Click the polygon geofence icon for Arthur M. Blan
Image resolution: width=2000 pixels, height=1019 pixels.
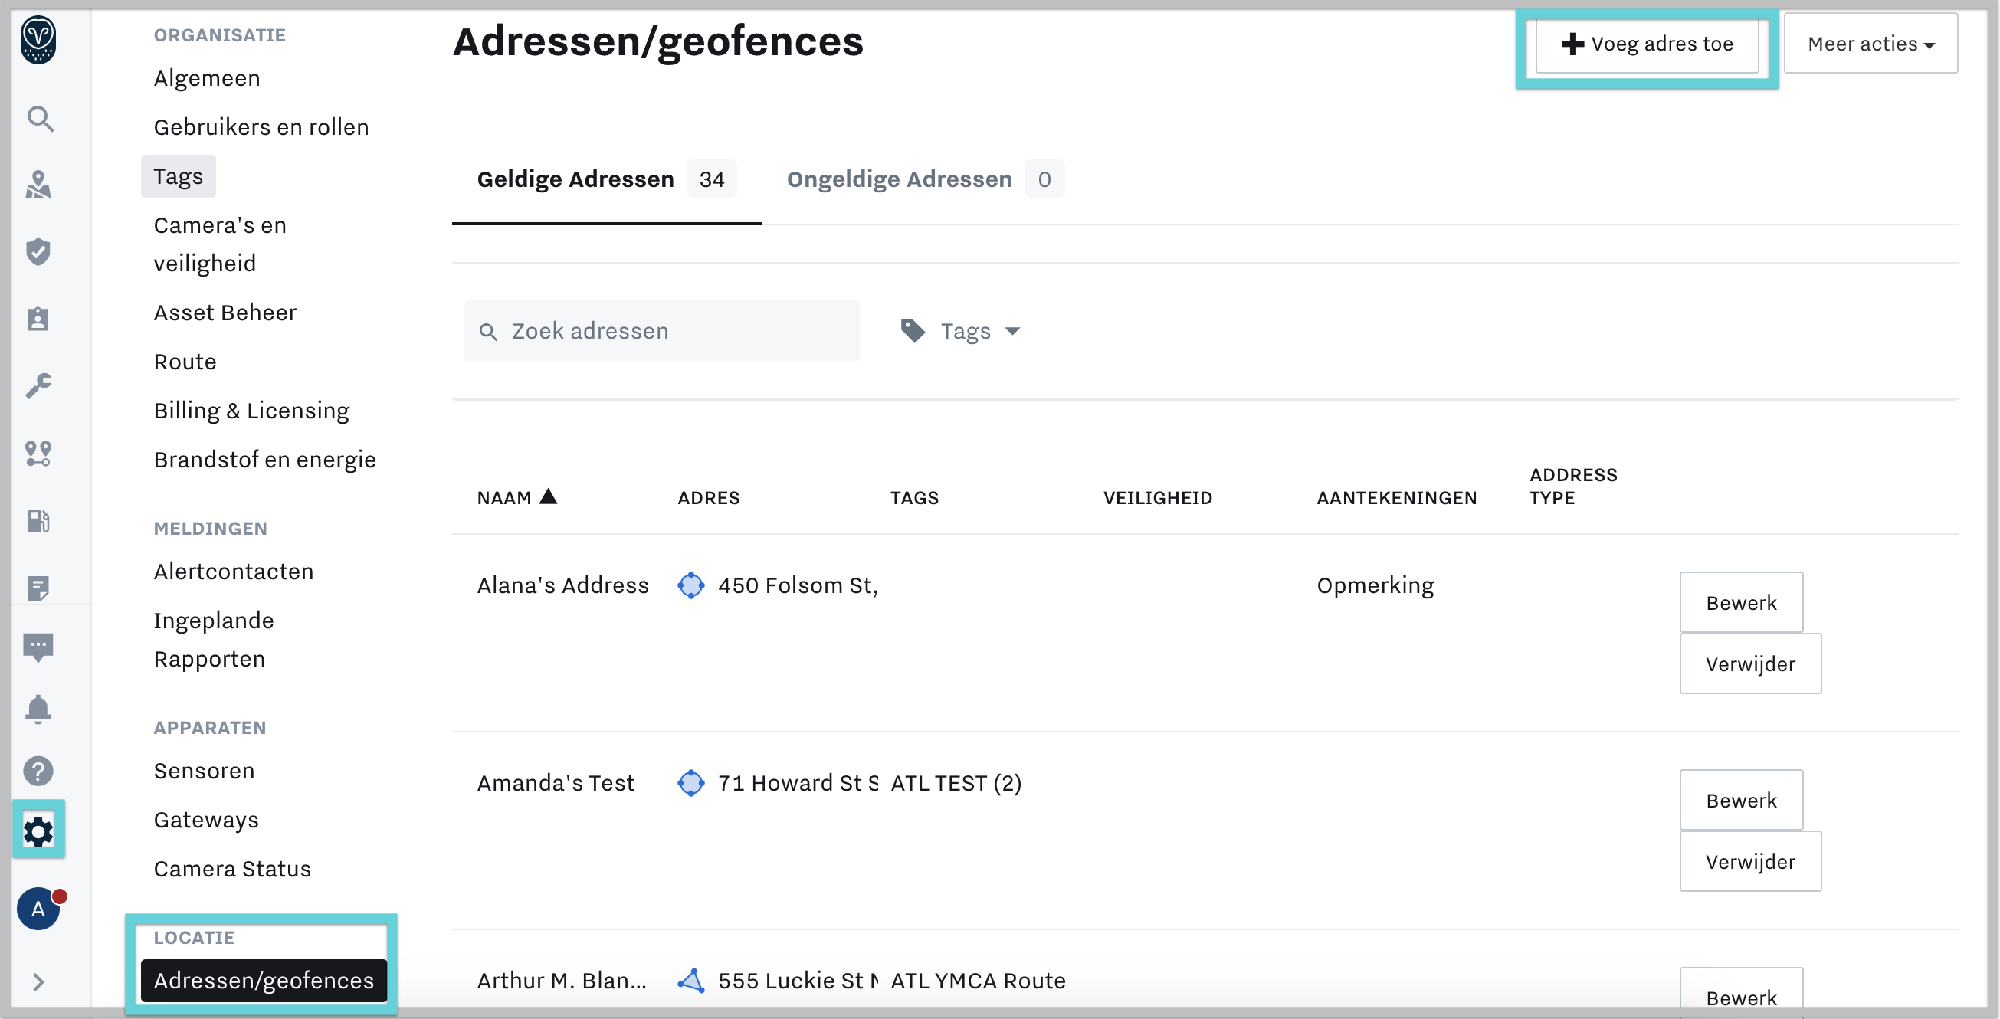point(691,981)
